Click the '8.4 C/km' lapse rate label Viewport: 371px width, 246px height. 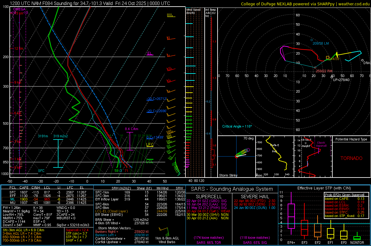(131, 129)
